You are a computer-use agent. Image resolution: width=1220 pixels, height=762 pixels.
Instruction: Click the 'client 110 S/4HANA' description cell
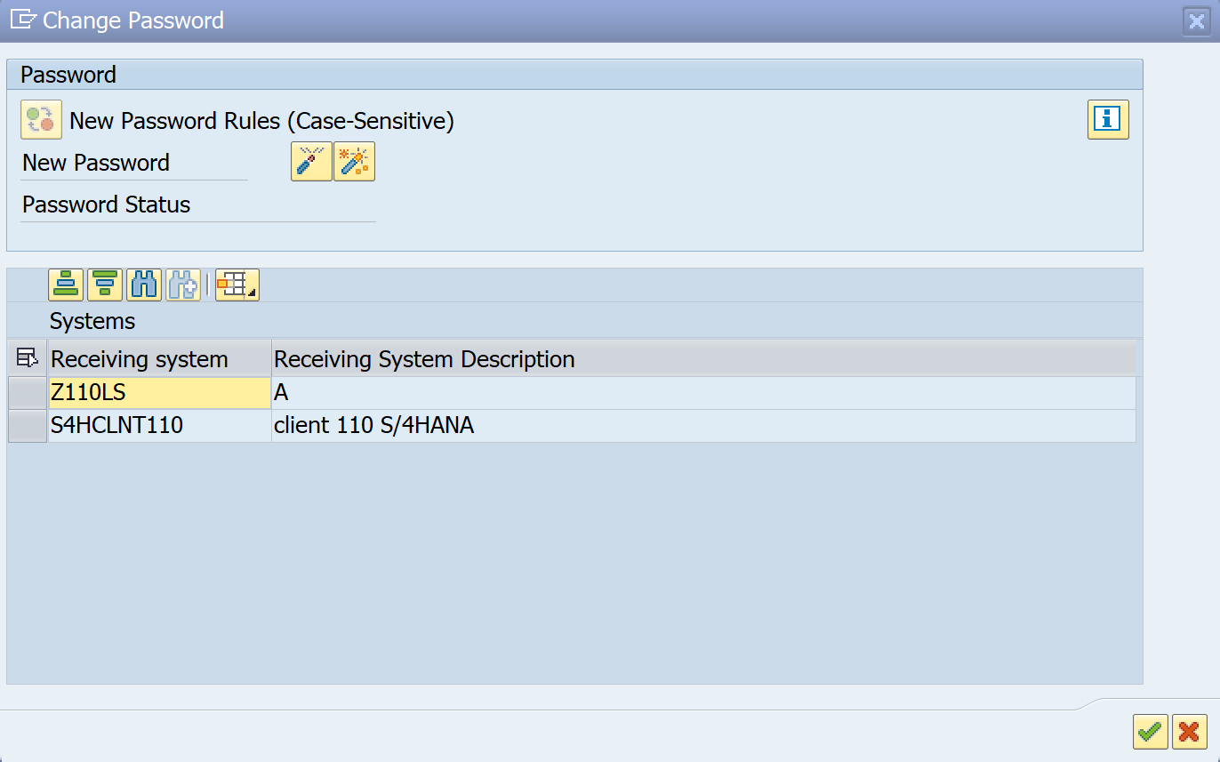pyautogui.click(x=702, y=426)
